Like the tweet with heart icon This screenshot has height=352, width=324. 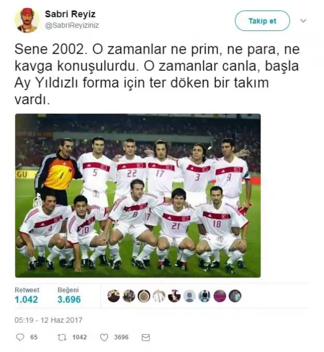click(x=104, y=337)
